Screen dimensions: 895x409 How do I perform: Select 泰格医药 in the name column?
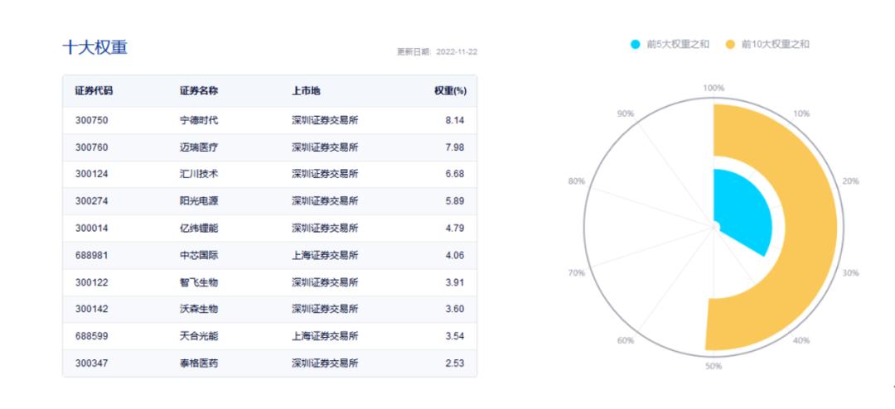point(199,363)
